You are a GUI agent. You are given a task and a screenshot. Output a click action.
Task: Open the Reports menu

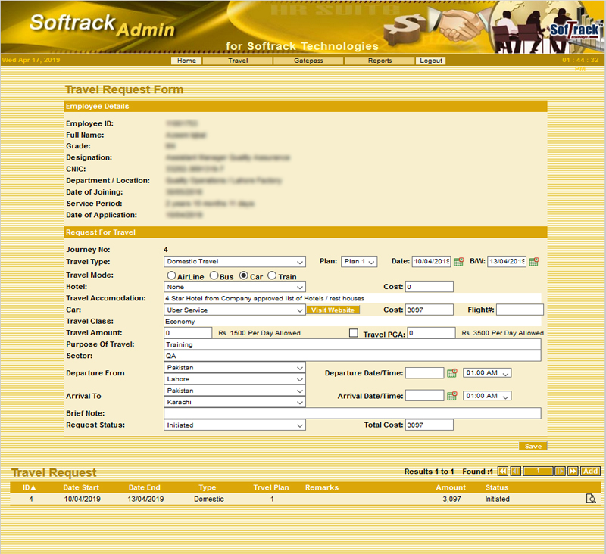(x=380, y=61)
